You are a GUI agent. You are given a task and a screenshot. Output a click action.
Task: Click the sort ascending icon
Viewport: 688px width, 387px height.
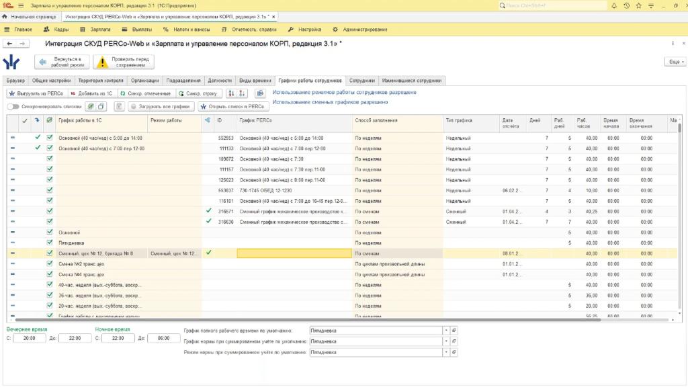point(231,93)
